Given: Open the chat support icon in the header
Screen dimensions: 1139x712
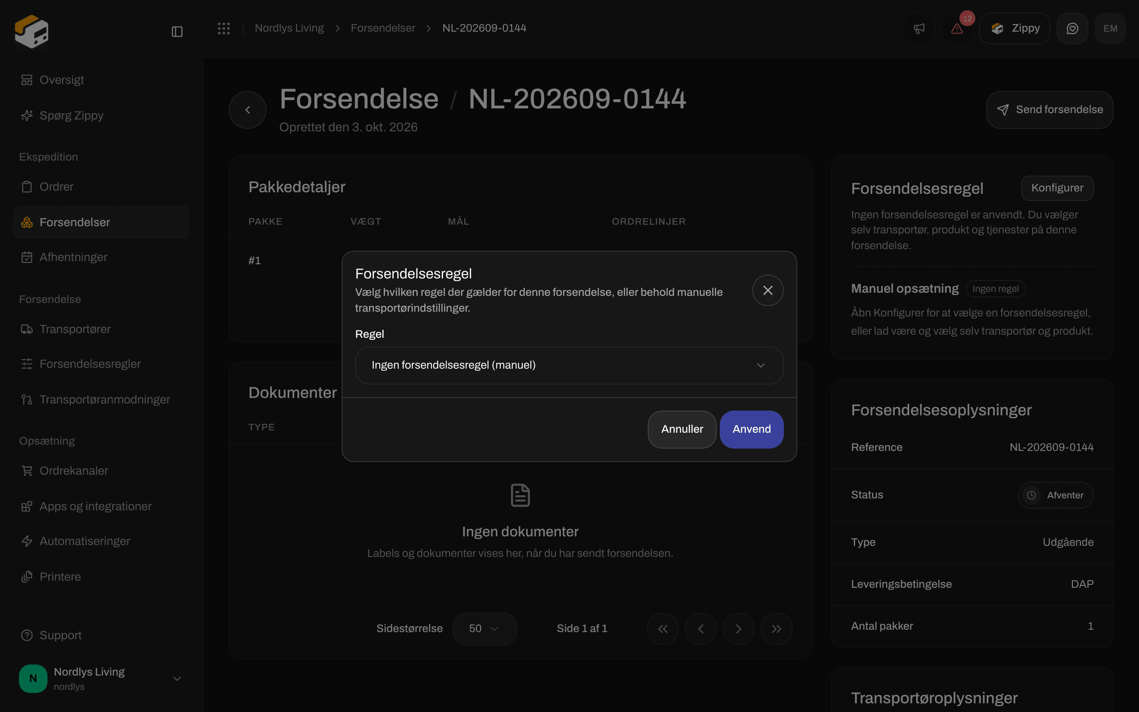Looking at the screenshot, I should click(1072, 28).
